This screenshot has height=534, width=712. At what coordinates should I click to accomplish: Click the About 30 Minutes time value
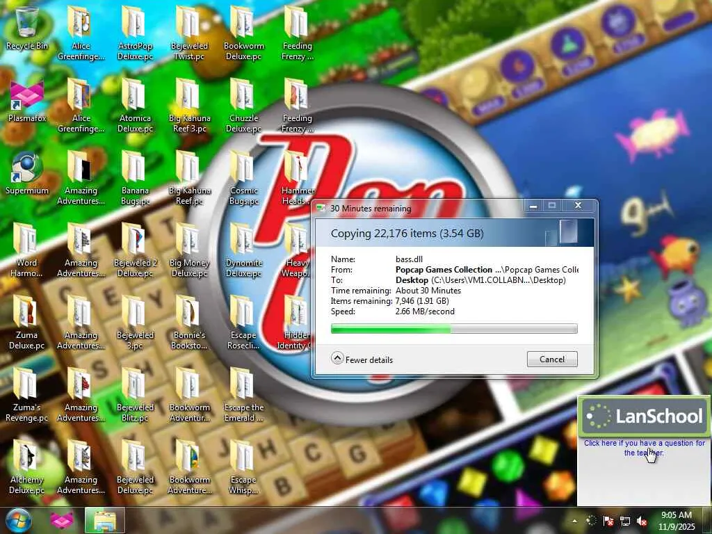tap(428, 290)
